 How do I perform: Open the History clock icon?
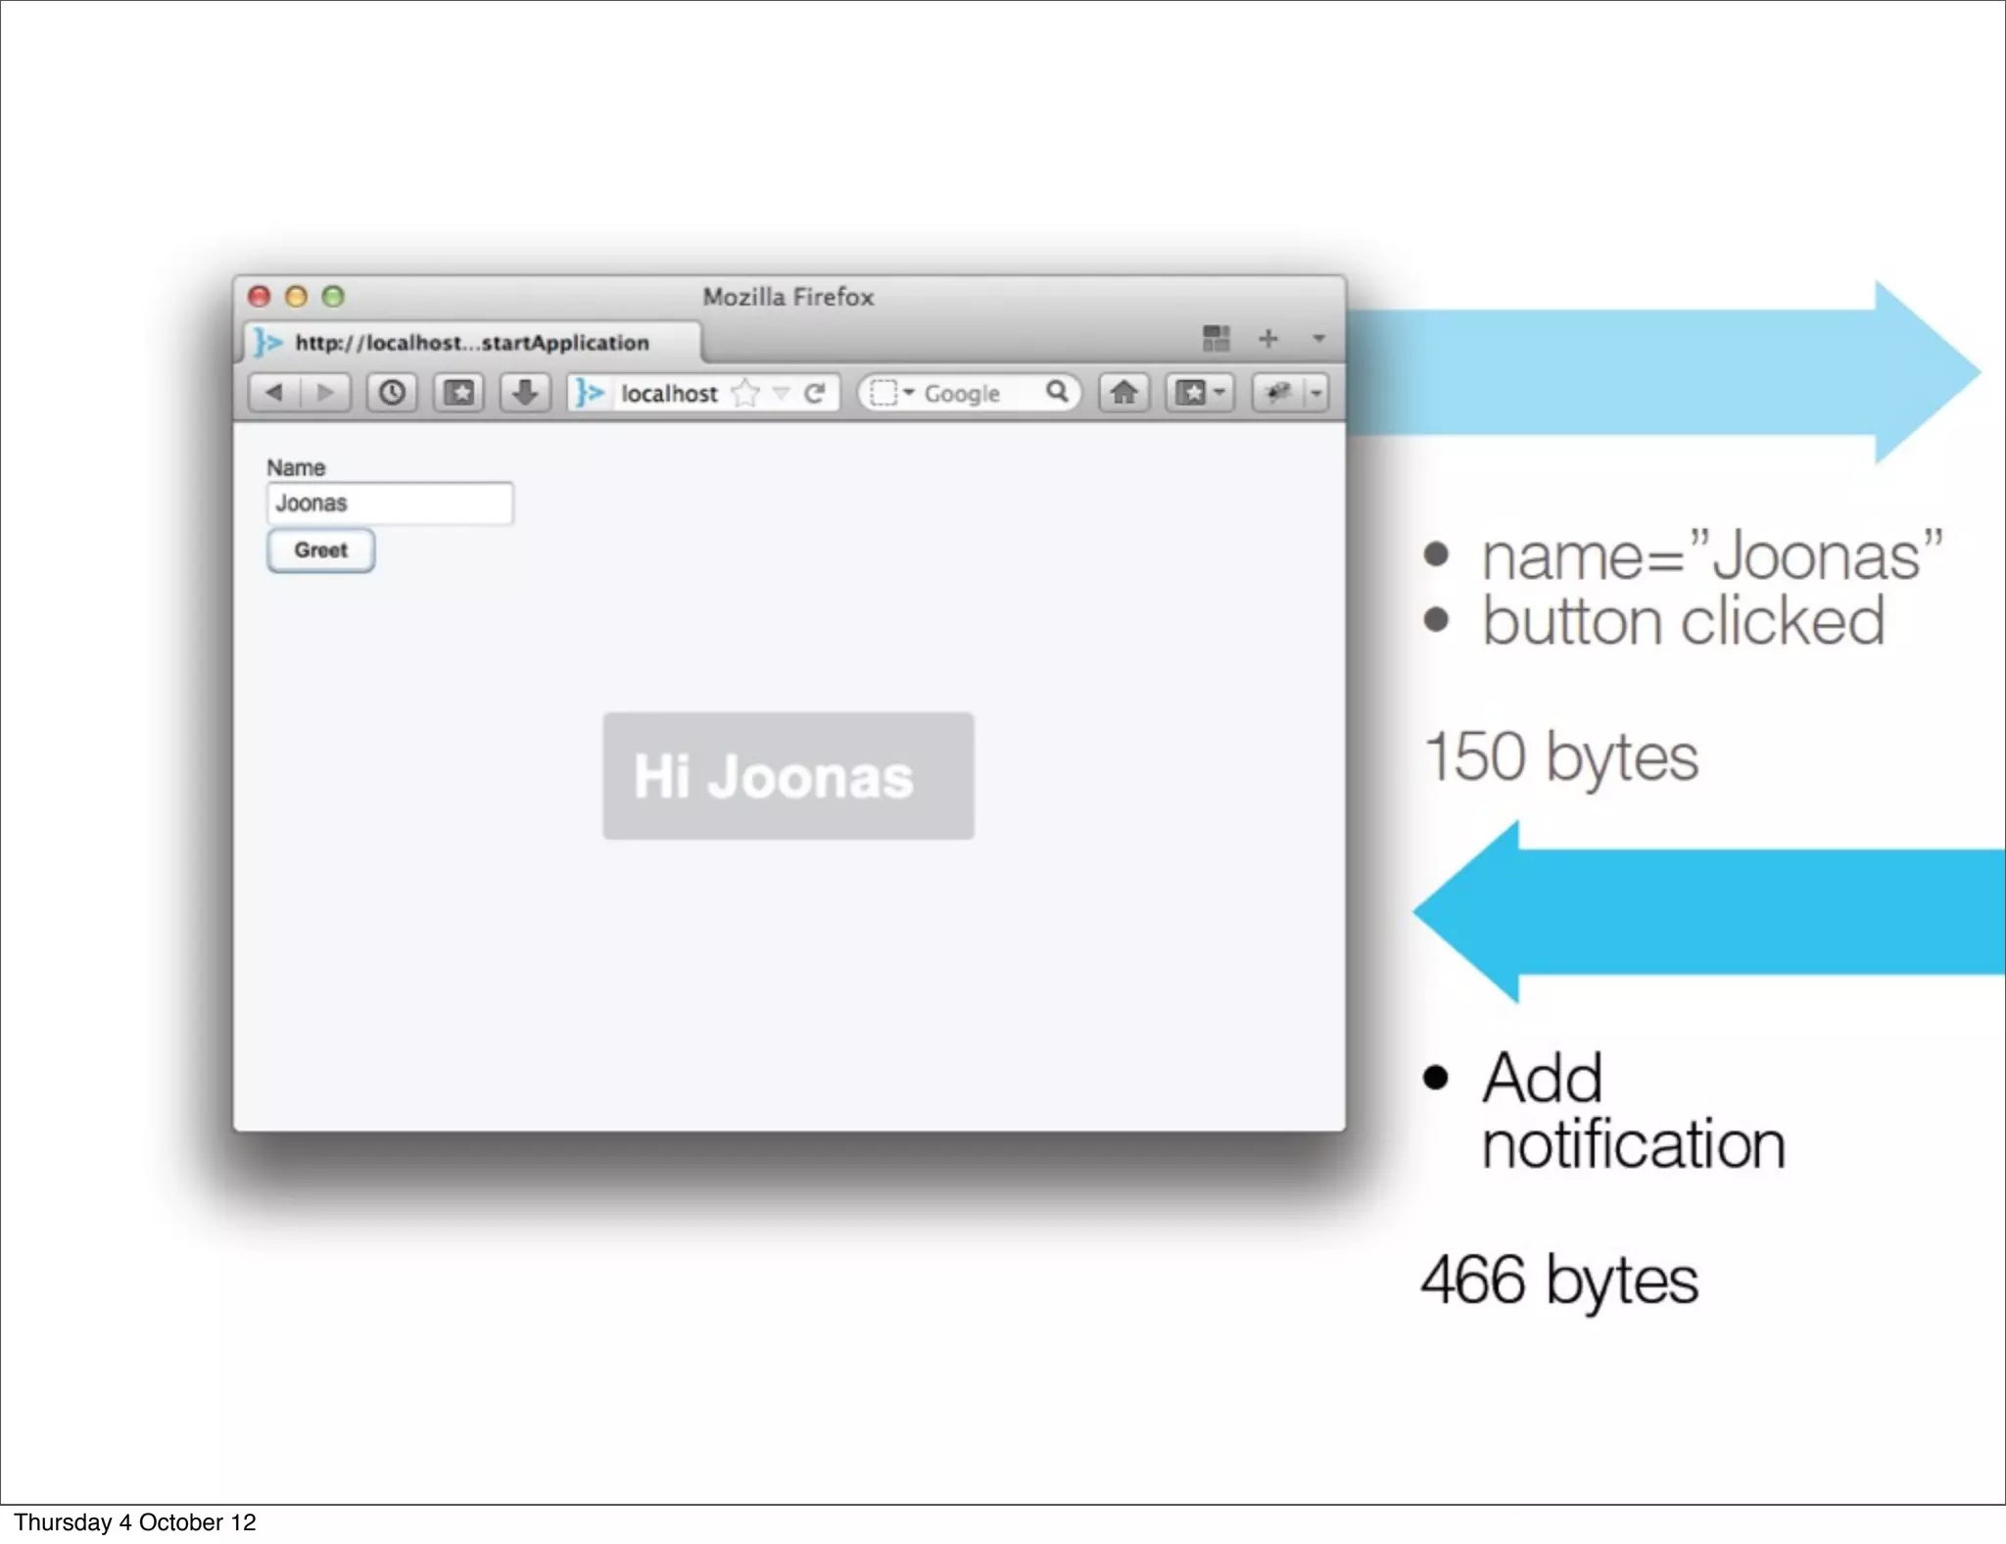point(392,393)
